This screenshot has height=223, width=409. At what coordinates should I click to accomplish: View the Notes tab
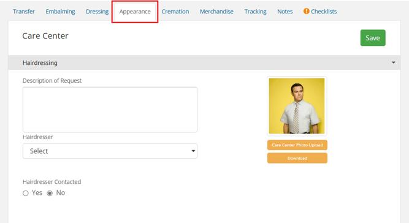tap(285, 12)
